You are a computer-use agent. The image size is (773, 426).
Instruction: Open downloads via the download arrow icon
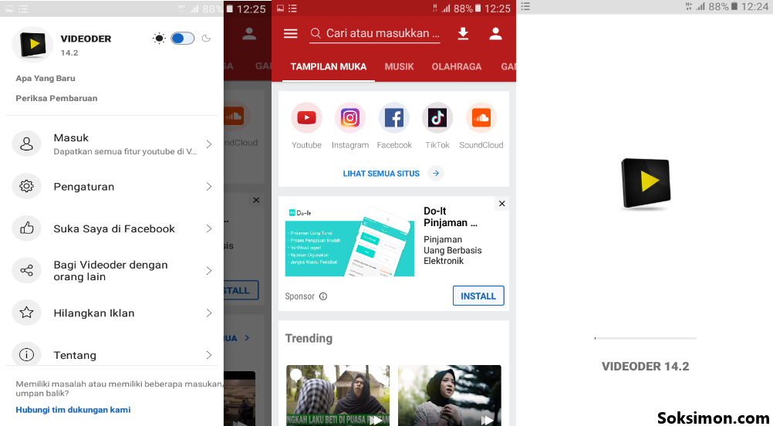click(x=462, y=33)
